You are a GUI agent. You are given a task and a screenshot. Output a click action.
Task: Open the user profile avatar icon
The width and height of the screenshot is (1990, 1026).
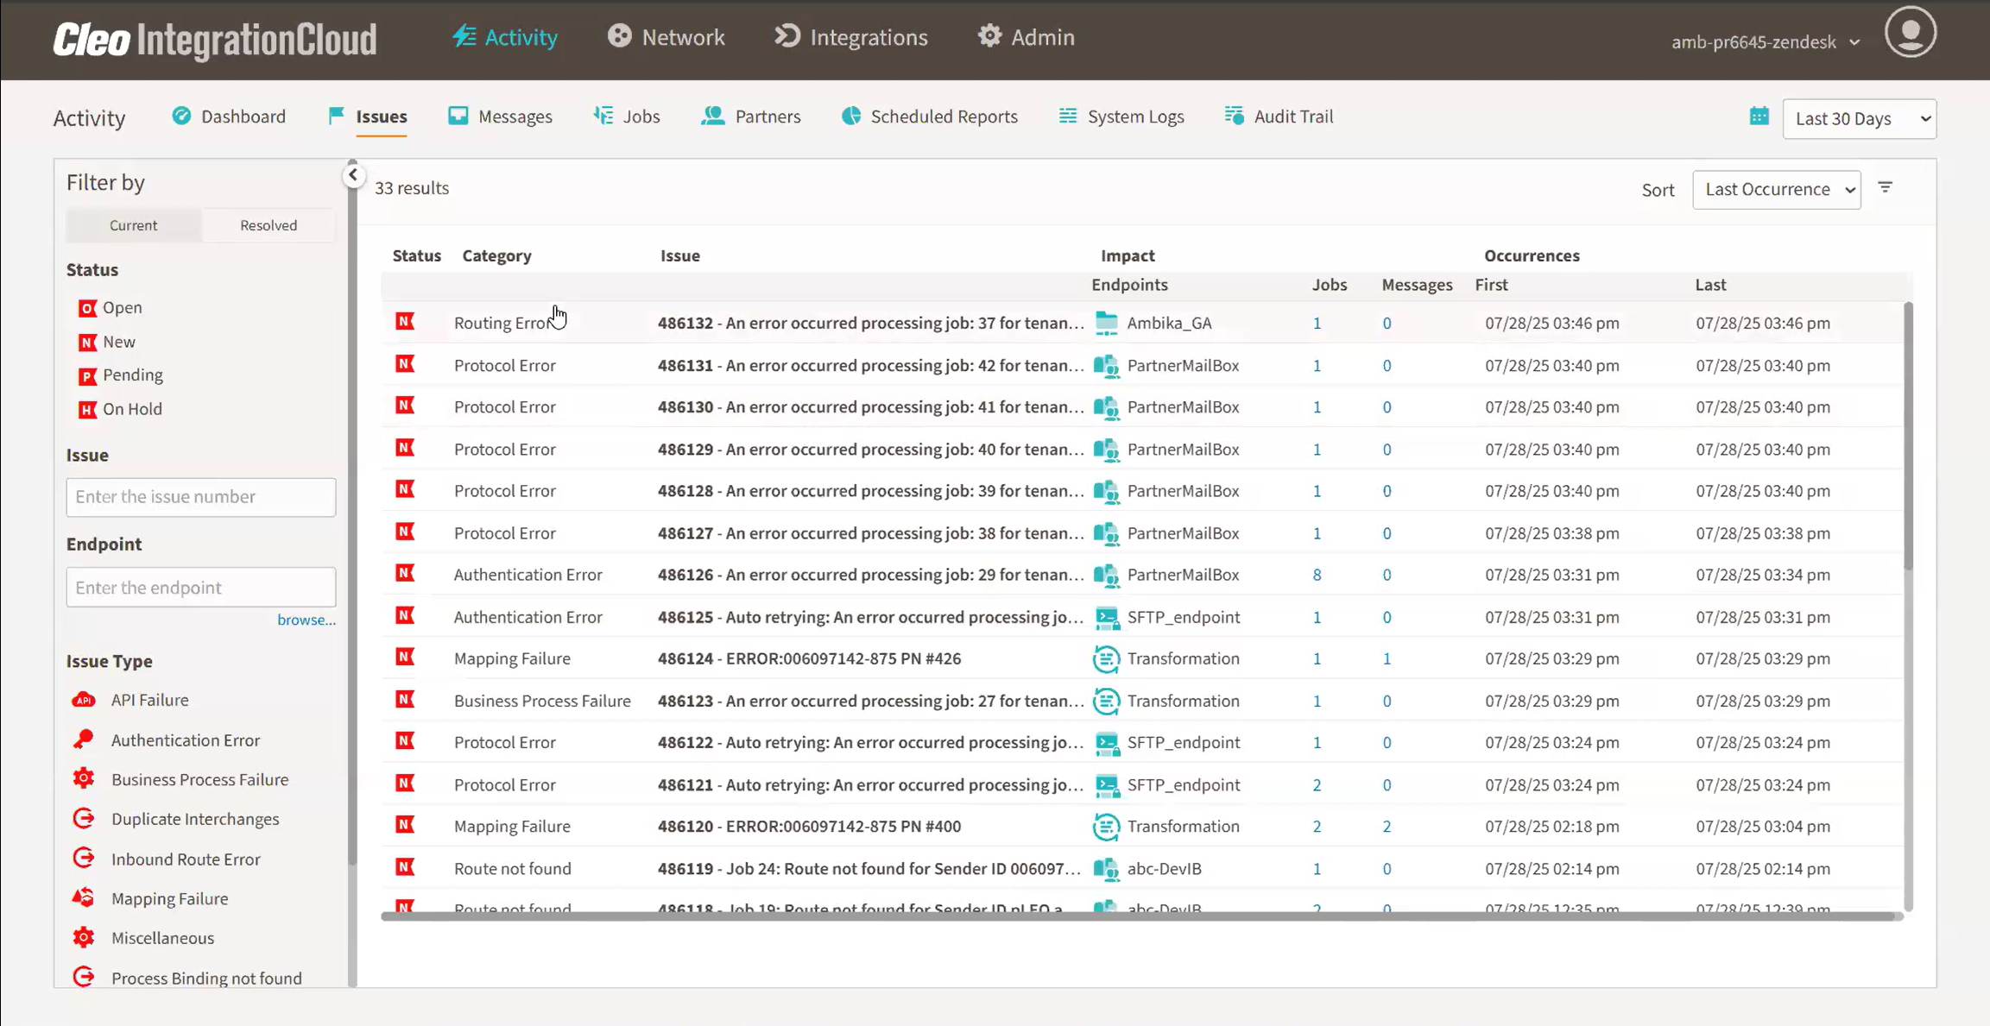coord(1910,31)
